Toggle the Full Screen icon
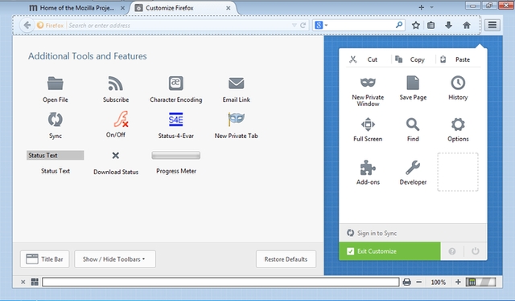Image resolution: width=515 pixels, height=301 pixels. tap(368, 124)
